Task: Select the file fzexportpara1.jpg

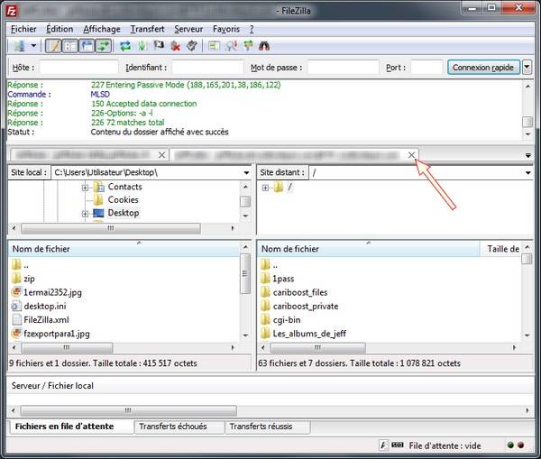Action: [57, 334]
